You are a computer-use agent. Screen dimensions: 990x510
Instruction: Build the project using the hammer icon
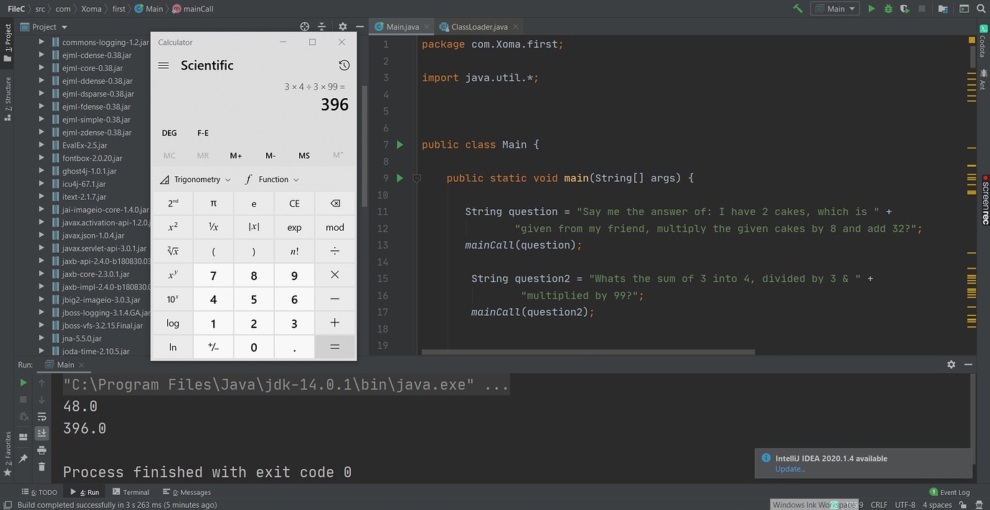pyautogui.click(x=798, y=9)
